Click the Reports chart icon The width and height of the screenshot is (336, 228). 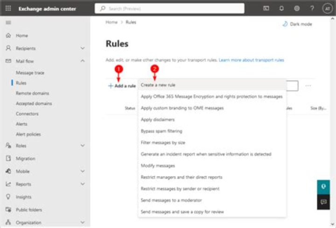click(8, 184)
